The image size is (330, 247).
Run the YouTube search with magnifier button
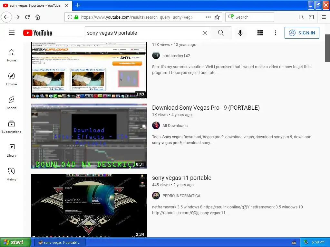pos(221,33)
